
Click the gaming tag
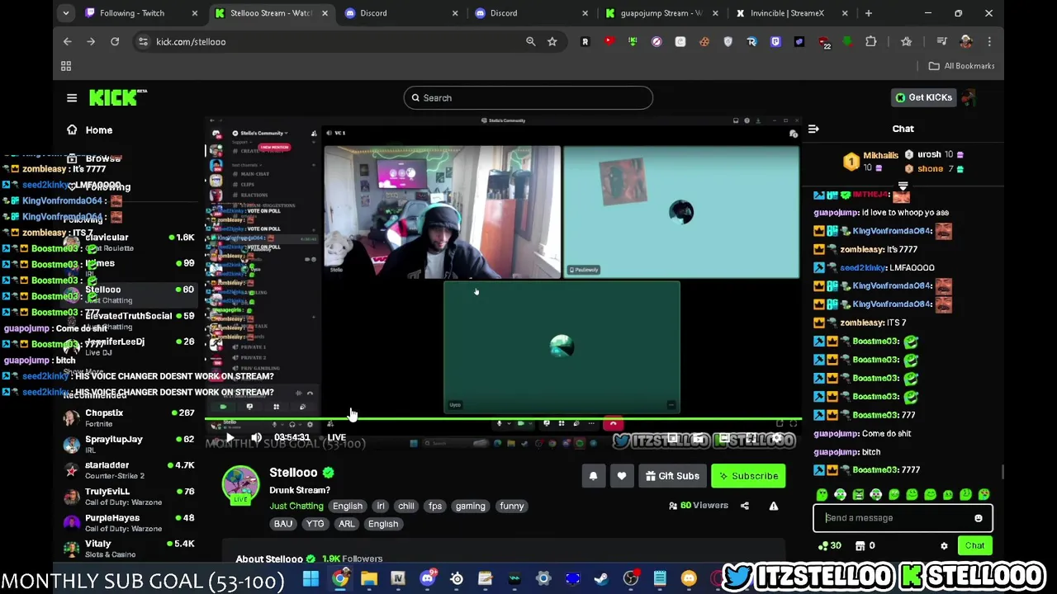click(x=471, y=506)
